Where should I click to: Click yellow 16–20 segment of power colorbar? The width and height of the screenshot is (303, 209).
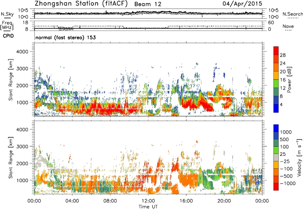click(276, 75)
